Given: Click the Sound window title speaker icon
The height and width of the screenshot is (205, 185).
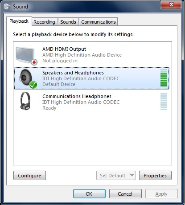Looking at the screenshot, I should (7, 6).
